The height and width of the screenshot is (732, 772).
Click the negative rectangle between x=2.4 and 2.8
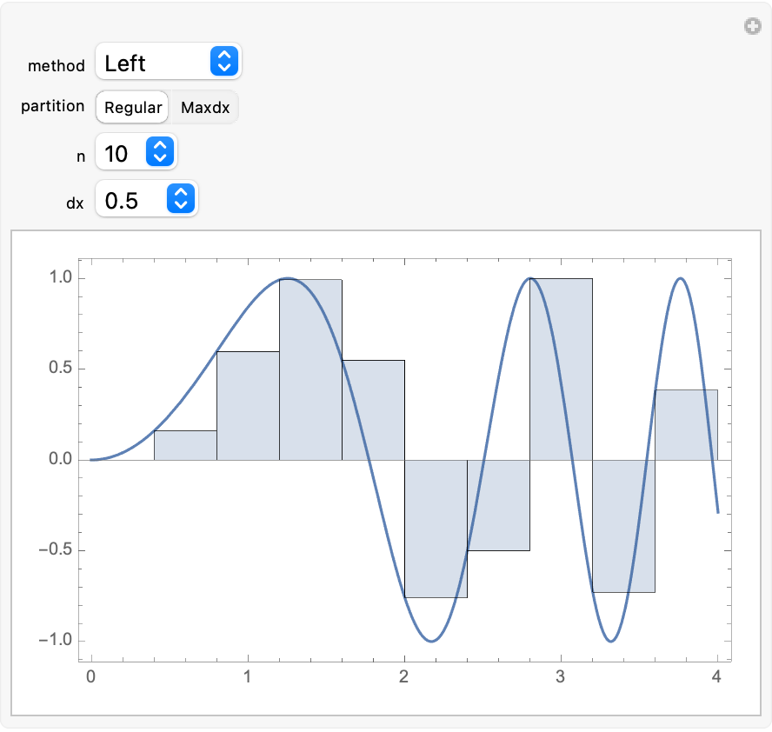point(498,505)
